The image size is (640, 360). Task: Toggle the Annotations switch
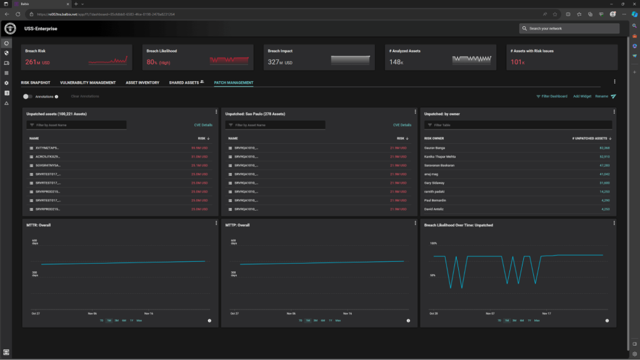[x=27, y=97]
